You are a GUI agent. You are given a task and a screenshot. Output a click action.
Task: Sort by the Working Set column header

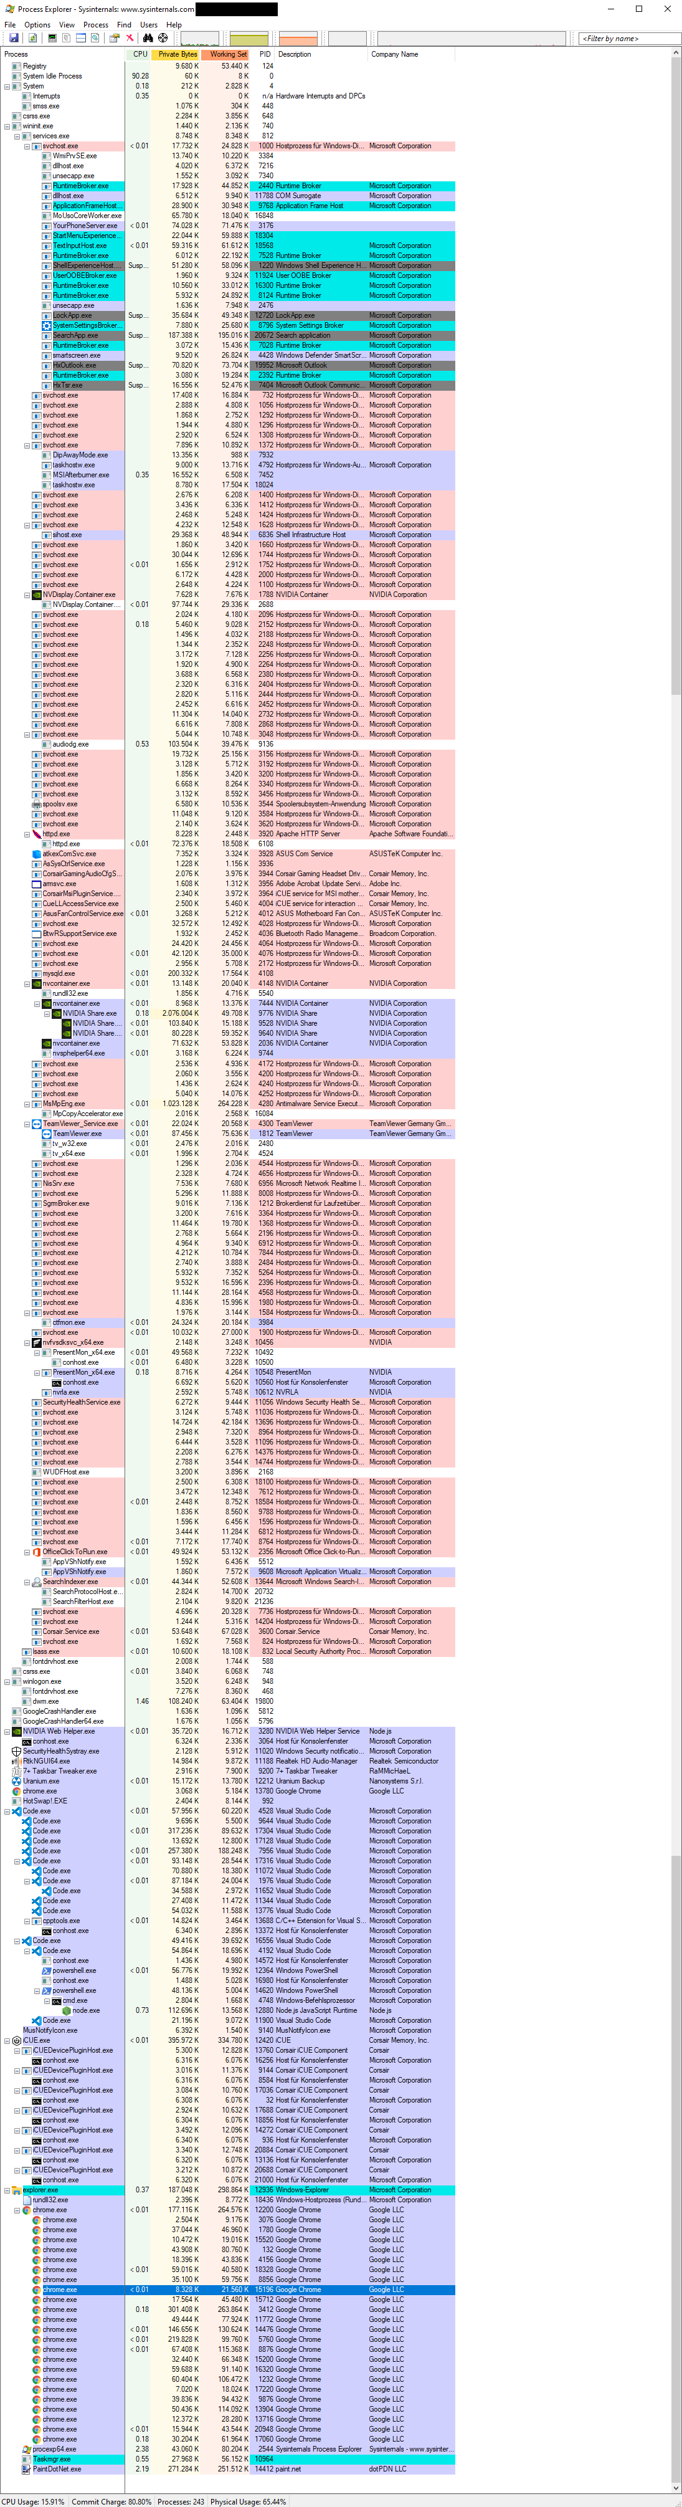point(225,54)
